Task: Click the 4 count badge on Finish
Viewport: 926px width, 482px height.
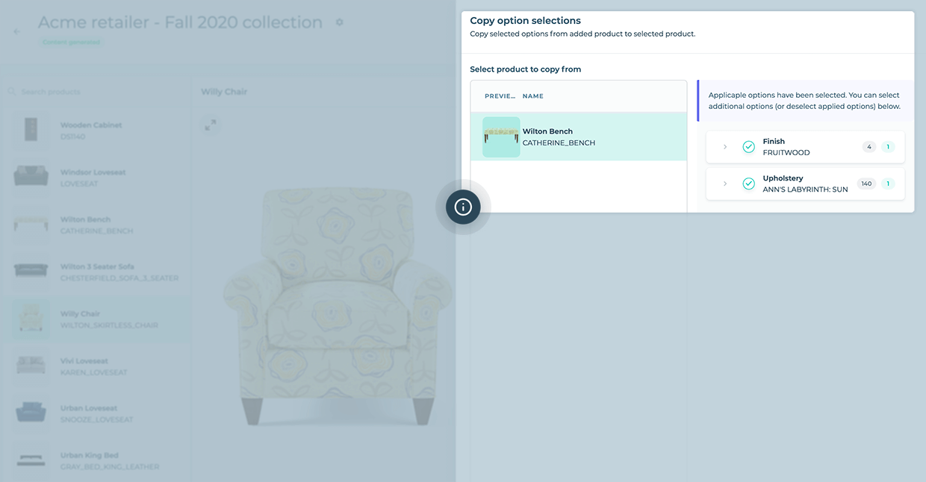Action: (x=868, y=146)
